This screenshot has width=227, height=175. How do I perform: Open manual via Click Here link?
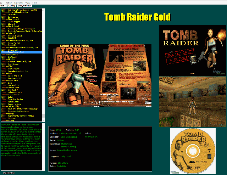tap(63, 163)
